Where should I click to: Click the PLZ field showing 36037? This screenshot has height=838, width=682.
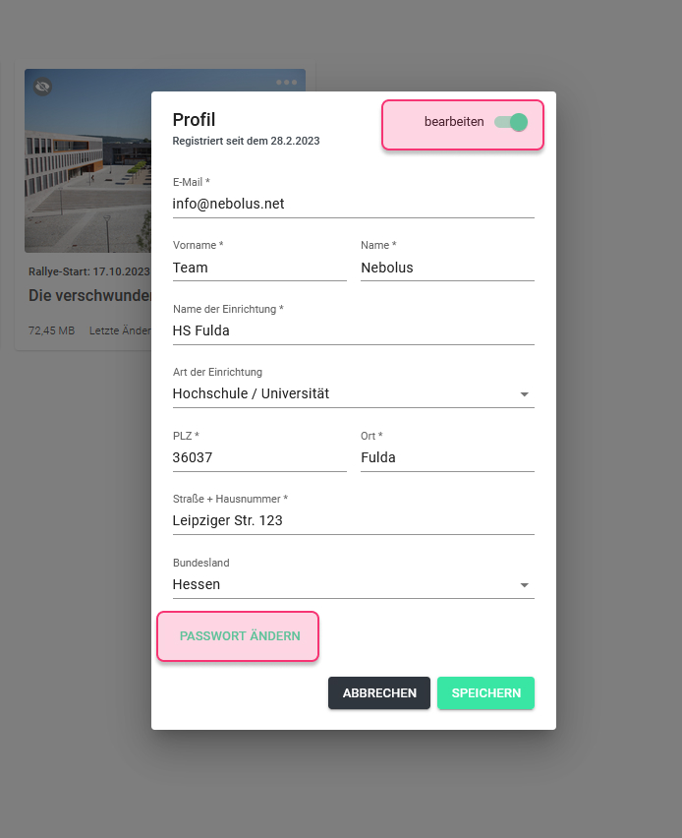[259, 458]
